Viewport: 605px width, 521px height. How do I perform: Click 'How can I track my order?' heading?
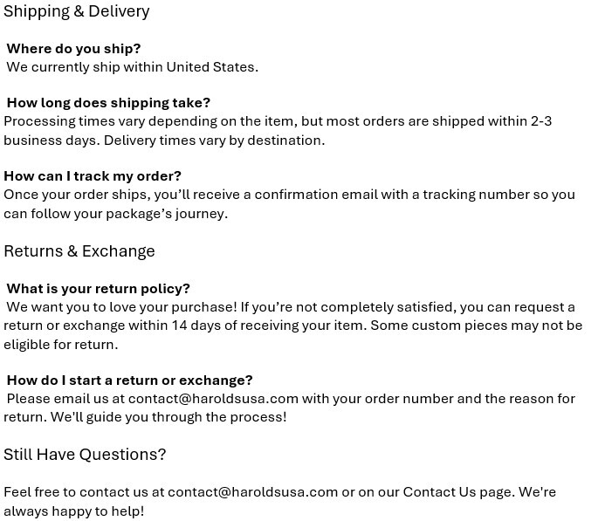click(x=93, y=176)
